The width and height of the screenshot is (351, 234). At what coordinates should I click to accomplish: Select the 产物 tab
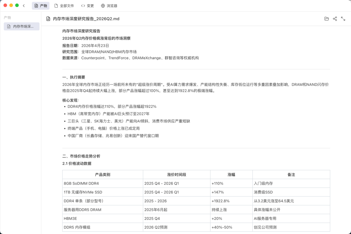coord(40,5)
